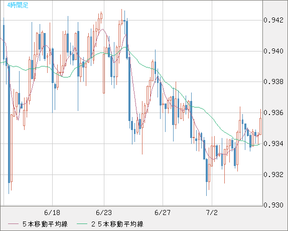The image size is (288, 231).
Task: Click the 4時間足 timeframe label
Action: click(x=18, y=5)
